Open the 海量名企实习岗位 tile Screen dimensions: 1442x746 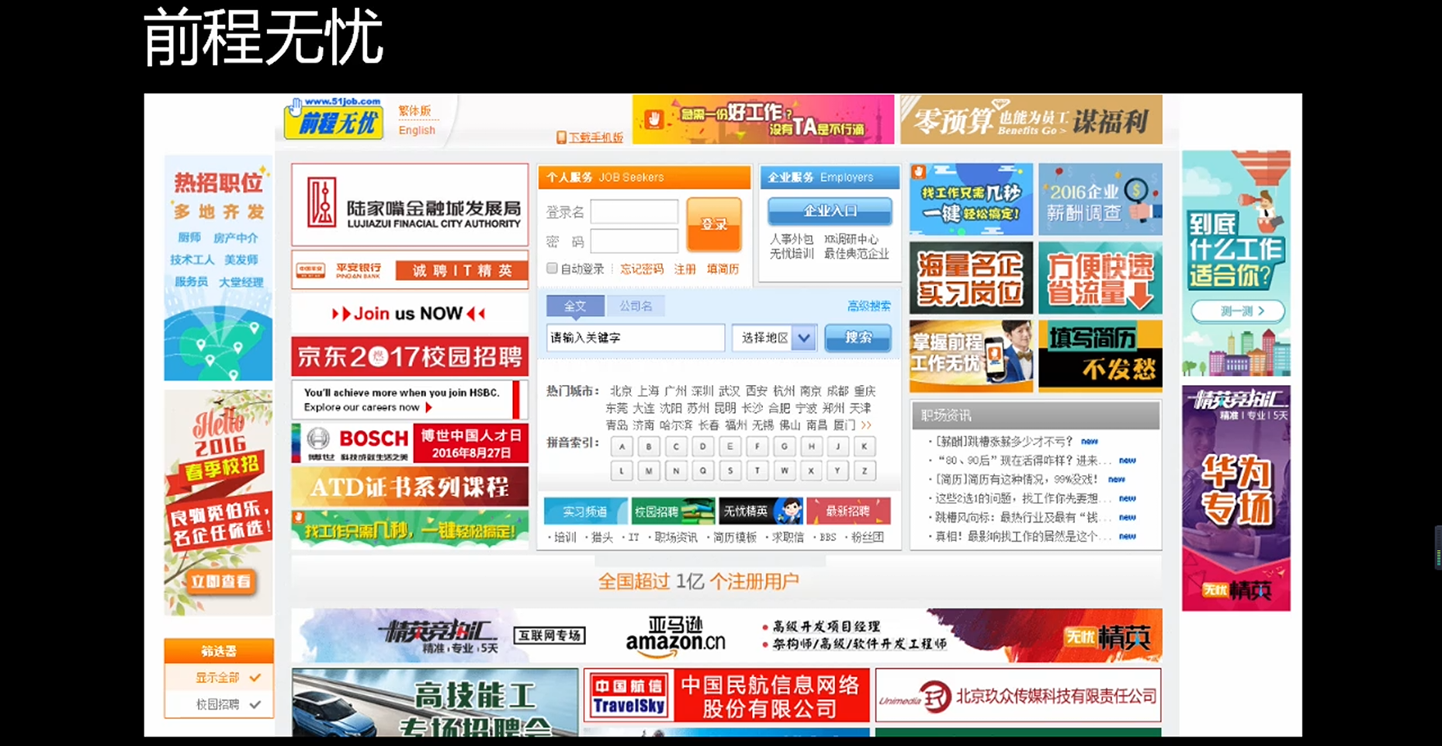click(971, 278)
